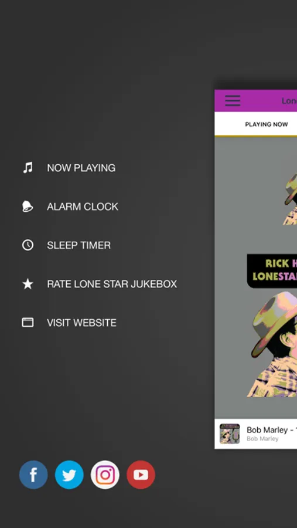Choose RATE LONE STAR JUKEBOX
This screenshot has height=528, width=297.
(x=112, y=284)
